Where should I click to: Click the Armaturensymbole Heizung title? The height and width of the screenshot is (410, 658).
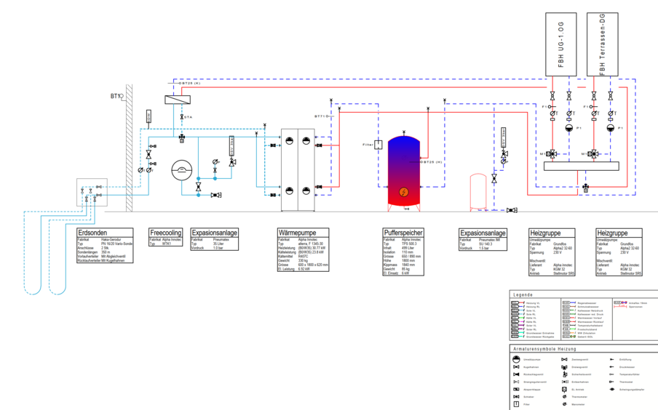(544, 349)
